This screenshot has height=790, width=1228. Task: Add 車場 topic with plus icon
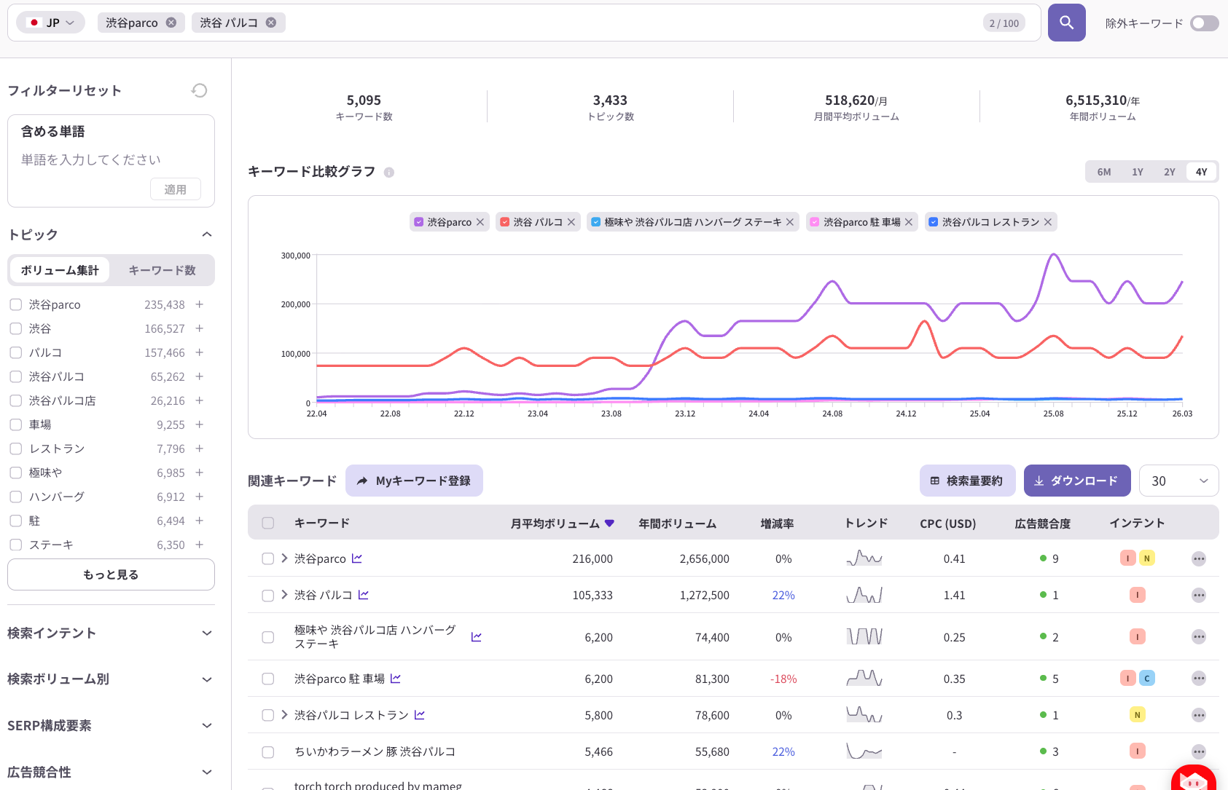pos(199,424)
